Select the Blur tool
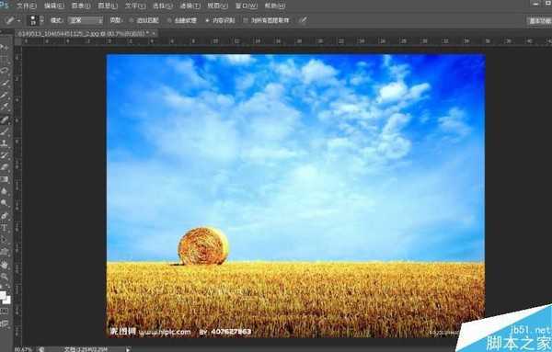The height and width of the screenshot is (352, 552). 5,191
